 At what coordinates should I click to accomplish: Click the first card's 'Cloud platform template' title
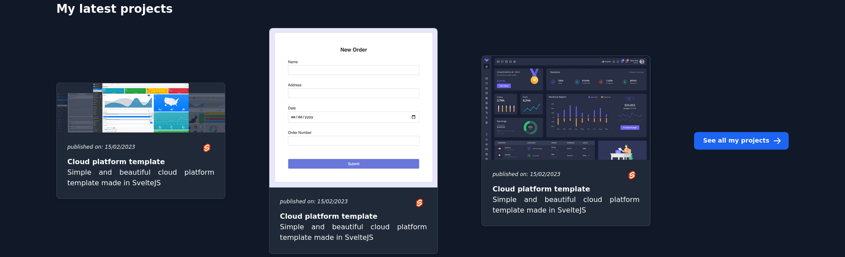coord(116,162)
